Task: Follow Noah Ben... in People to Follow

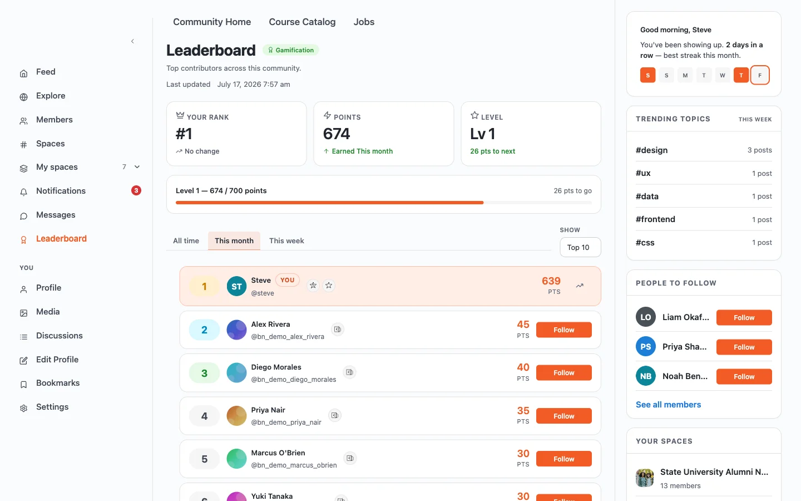Action: tap(744, 376)
